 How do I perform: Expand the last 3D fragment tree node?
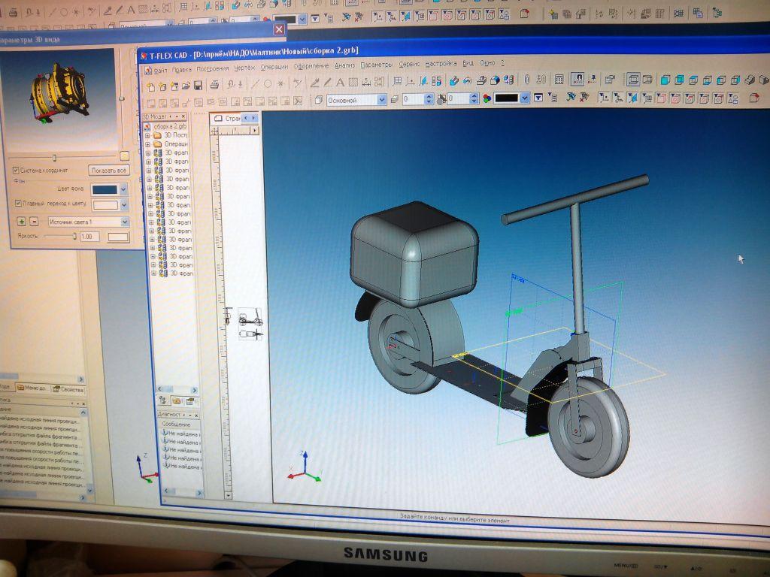[x=153, y=273]
